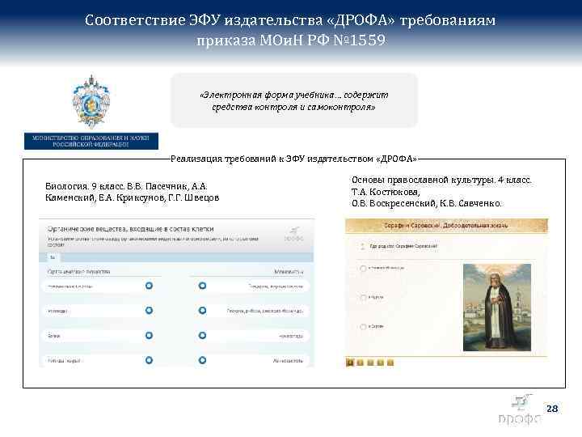Click the quote box 'Электронная форма учебника…'

(x=294, y=100)
